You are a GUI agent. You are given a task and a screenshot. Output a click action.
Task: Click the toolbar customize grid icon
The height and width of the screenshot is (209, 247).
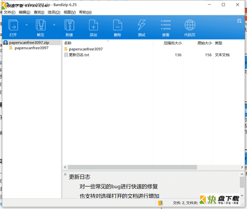coord(239,21)
